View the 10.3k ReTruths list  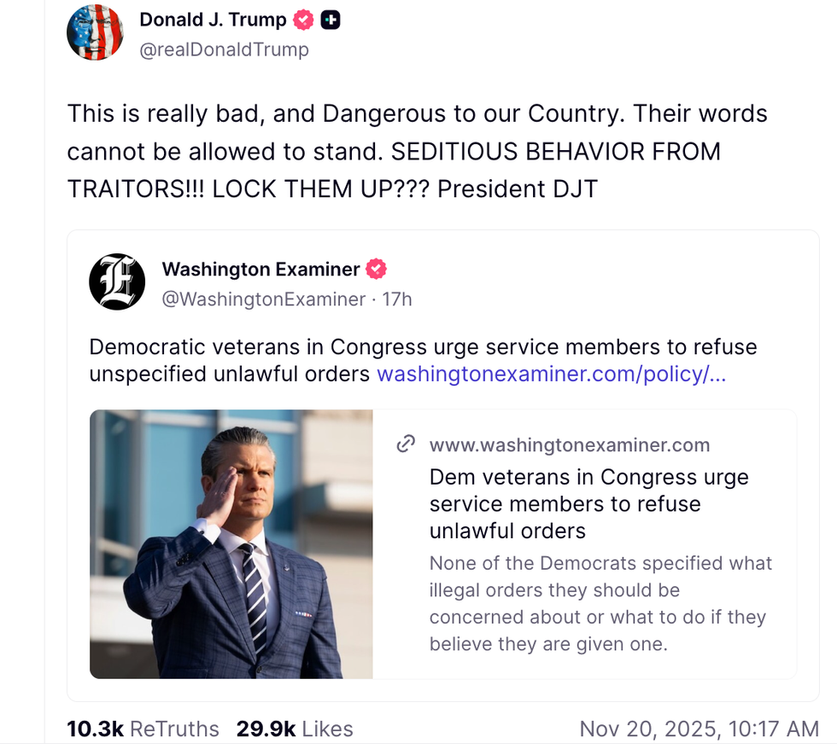[143, 729]
